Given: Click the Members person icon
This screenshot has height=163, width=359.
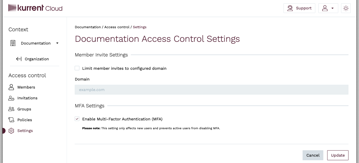Looking at the screenshot, I should (11, 87).
